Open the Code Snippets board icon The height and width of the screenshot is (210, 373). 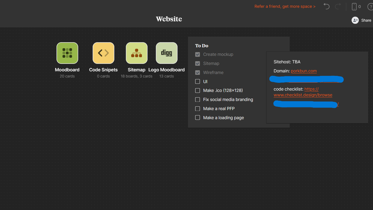[x=103, y=53]
